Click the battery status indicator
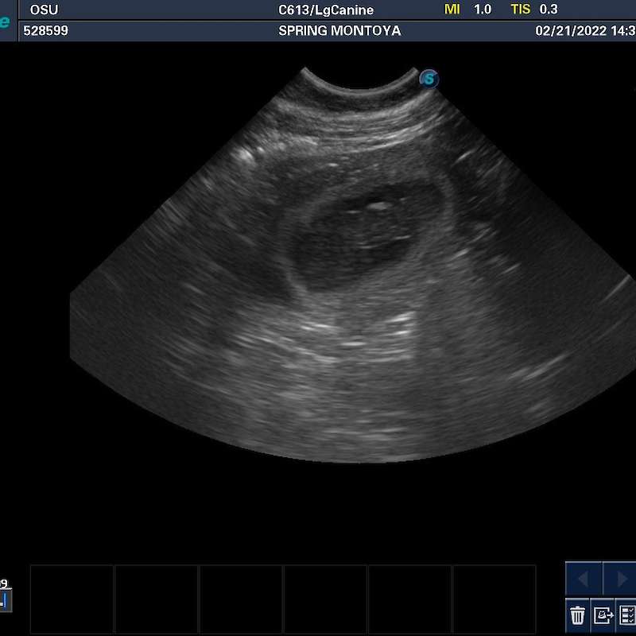This screenshot has width=636, height=636. pyautogui.click(x=4, y=600)
